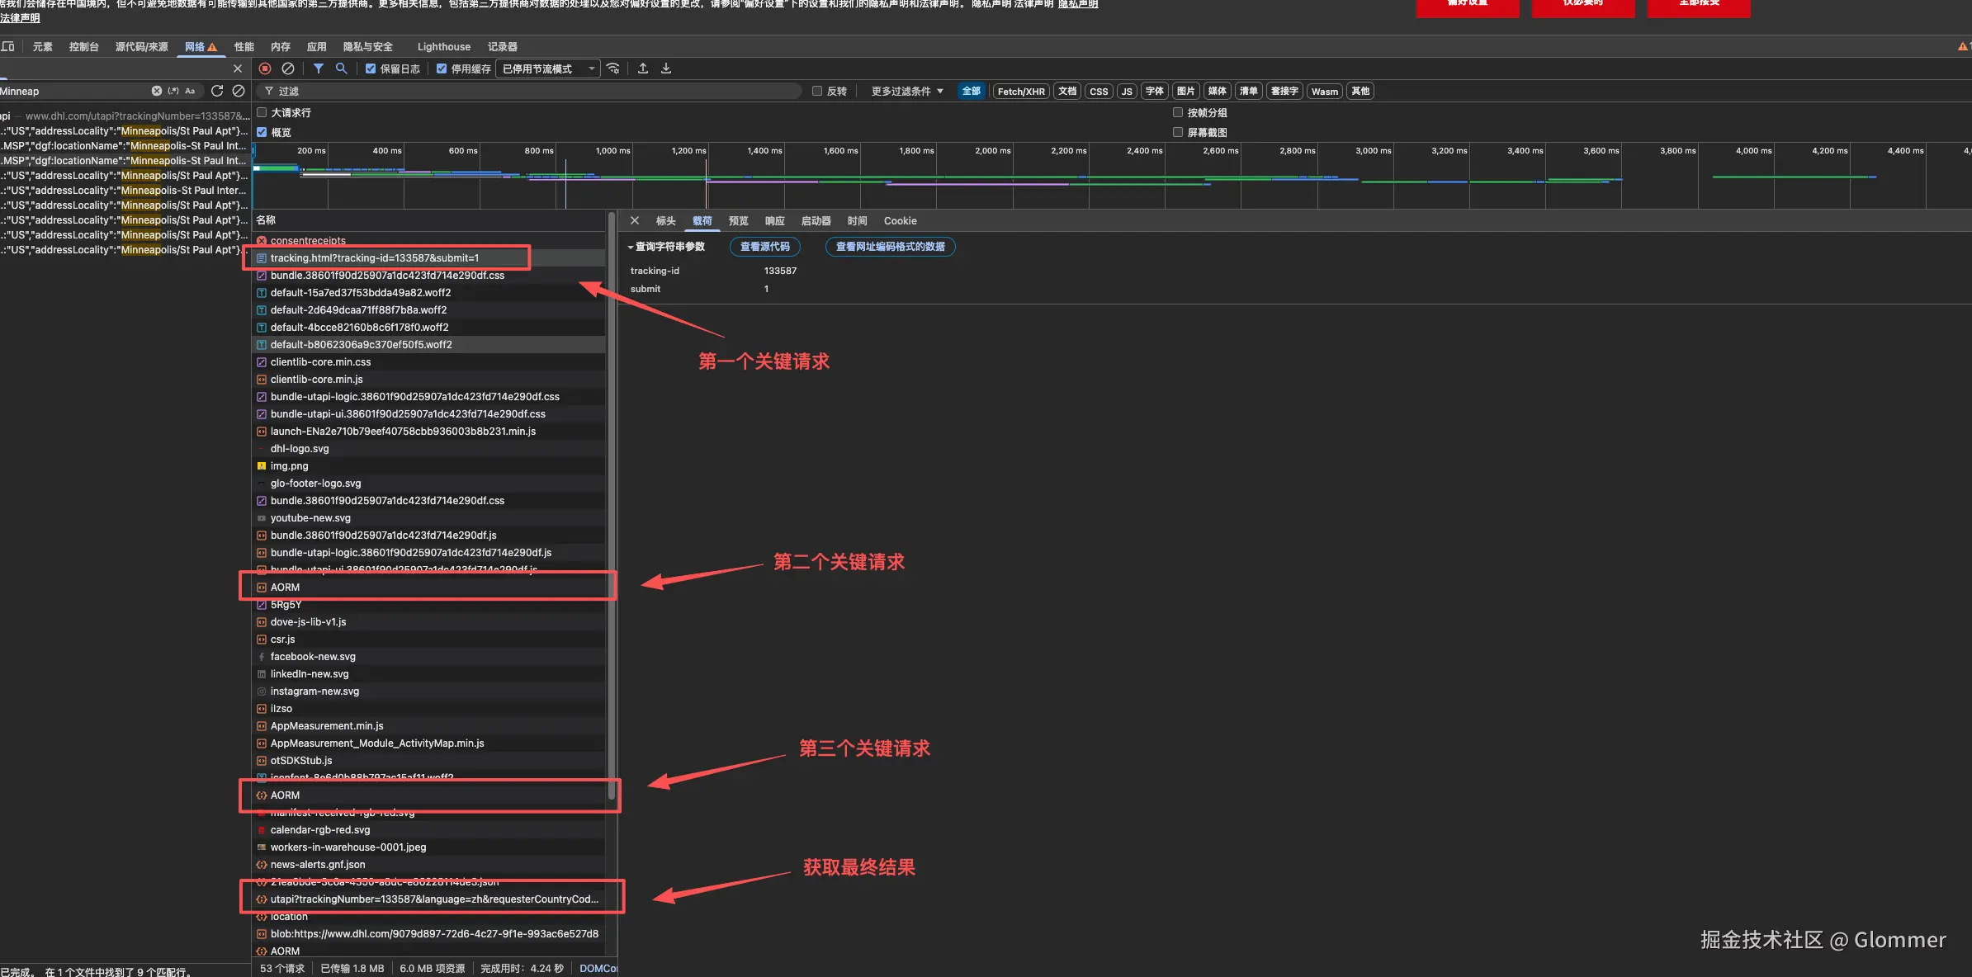Uncheck the 保留日志 checkbox

point(371,68)
